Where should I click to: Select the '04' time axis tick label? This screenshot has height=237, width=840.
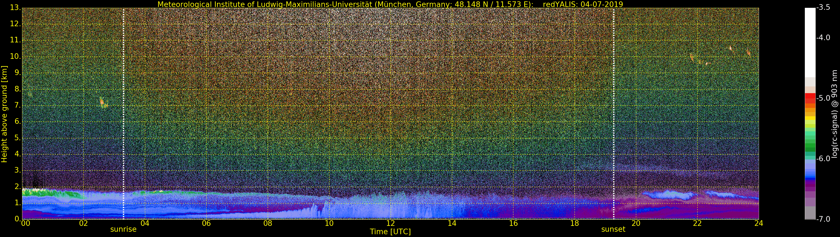(x=145, y=223)
